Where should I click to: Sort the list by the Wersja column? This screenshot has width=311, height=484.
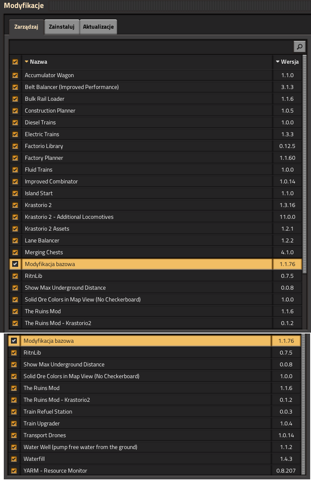click(x=287, y=62)
